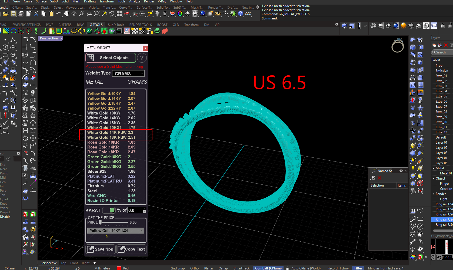
Task: Delete layer with red X icon
Action: (x=446, y=45)
